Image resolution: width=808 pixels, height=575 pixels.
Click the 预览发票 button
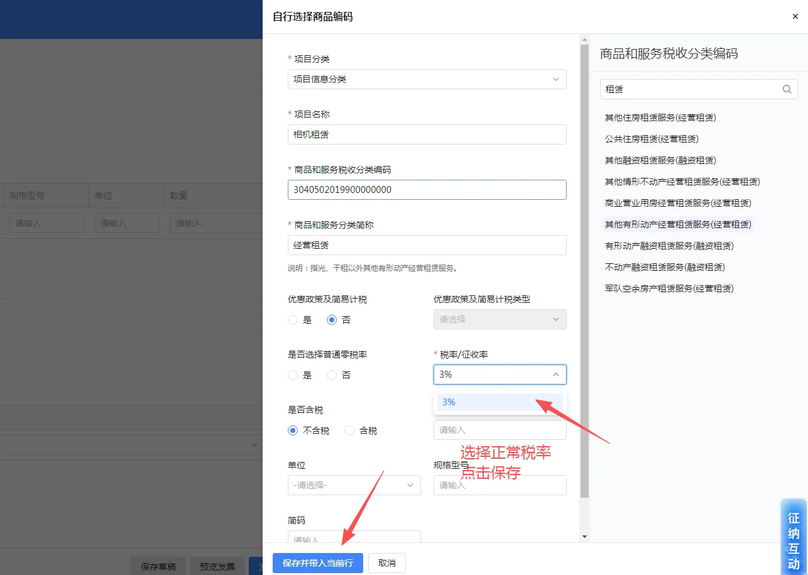pos(217,566)
